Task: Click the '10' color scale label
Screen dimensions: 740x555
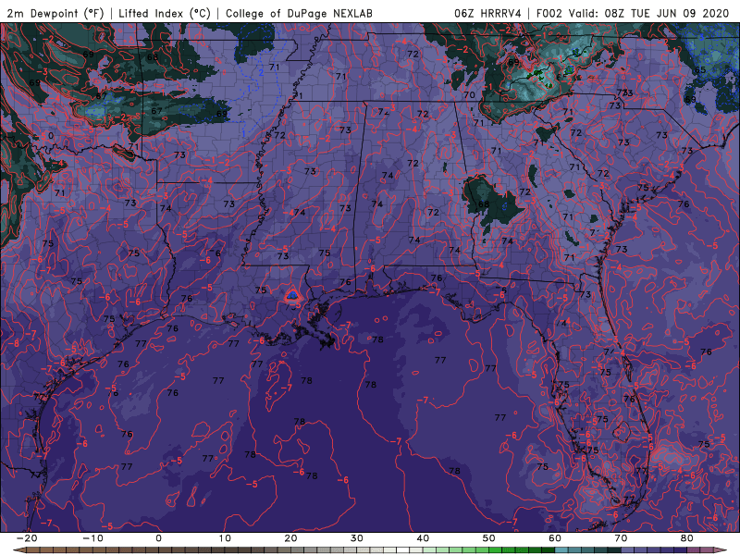Action: (225, 538)
